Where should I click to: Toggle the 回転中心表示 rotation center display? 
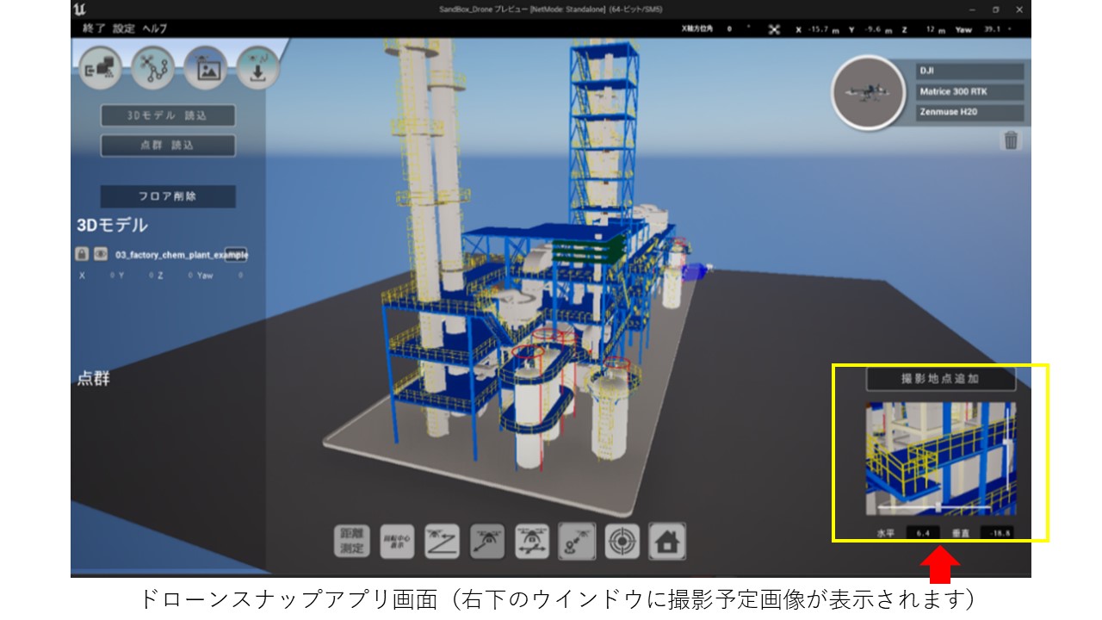point(397,542)
